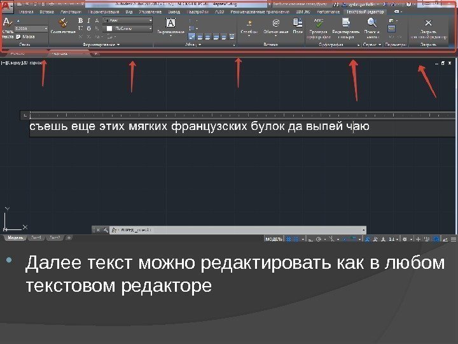Open the Параметризация ribbon tab
The image size is (458, 344).
pyautogui.click(x=104, y=11)
